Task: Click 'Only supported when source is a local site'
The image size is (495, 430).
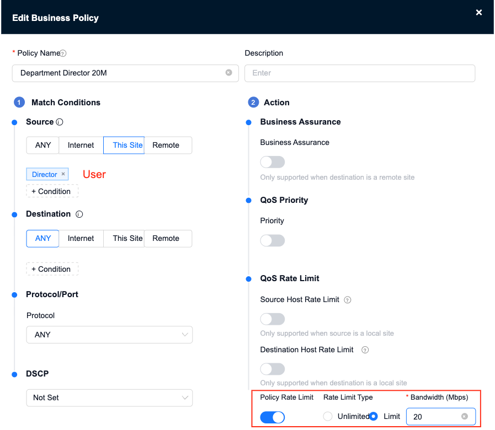Action: [x=327, y=334]
